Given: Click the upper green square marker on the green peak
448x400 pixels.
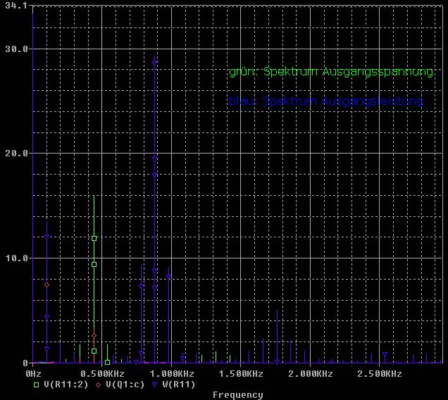Looking at the screenshot, I should coord(94,238).
